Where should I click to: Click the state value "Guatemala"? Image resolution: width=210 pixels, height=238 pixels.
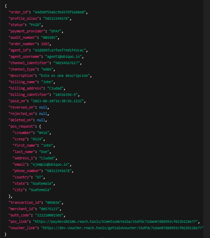click(x=42, y=184)
